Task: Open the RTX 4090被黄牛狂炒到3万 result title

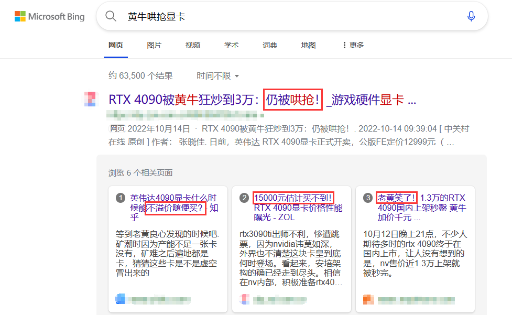Action: click(262, 100)
